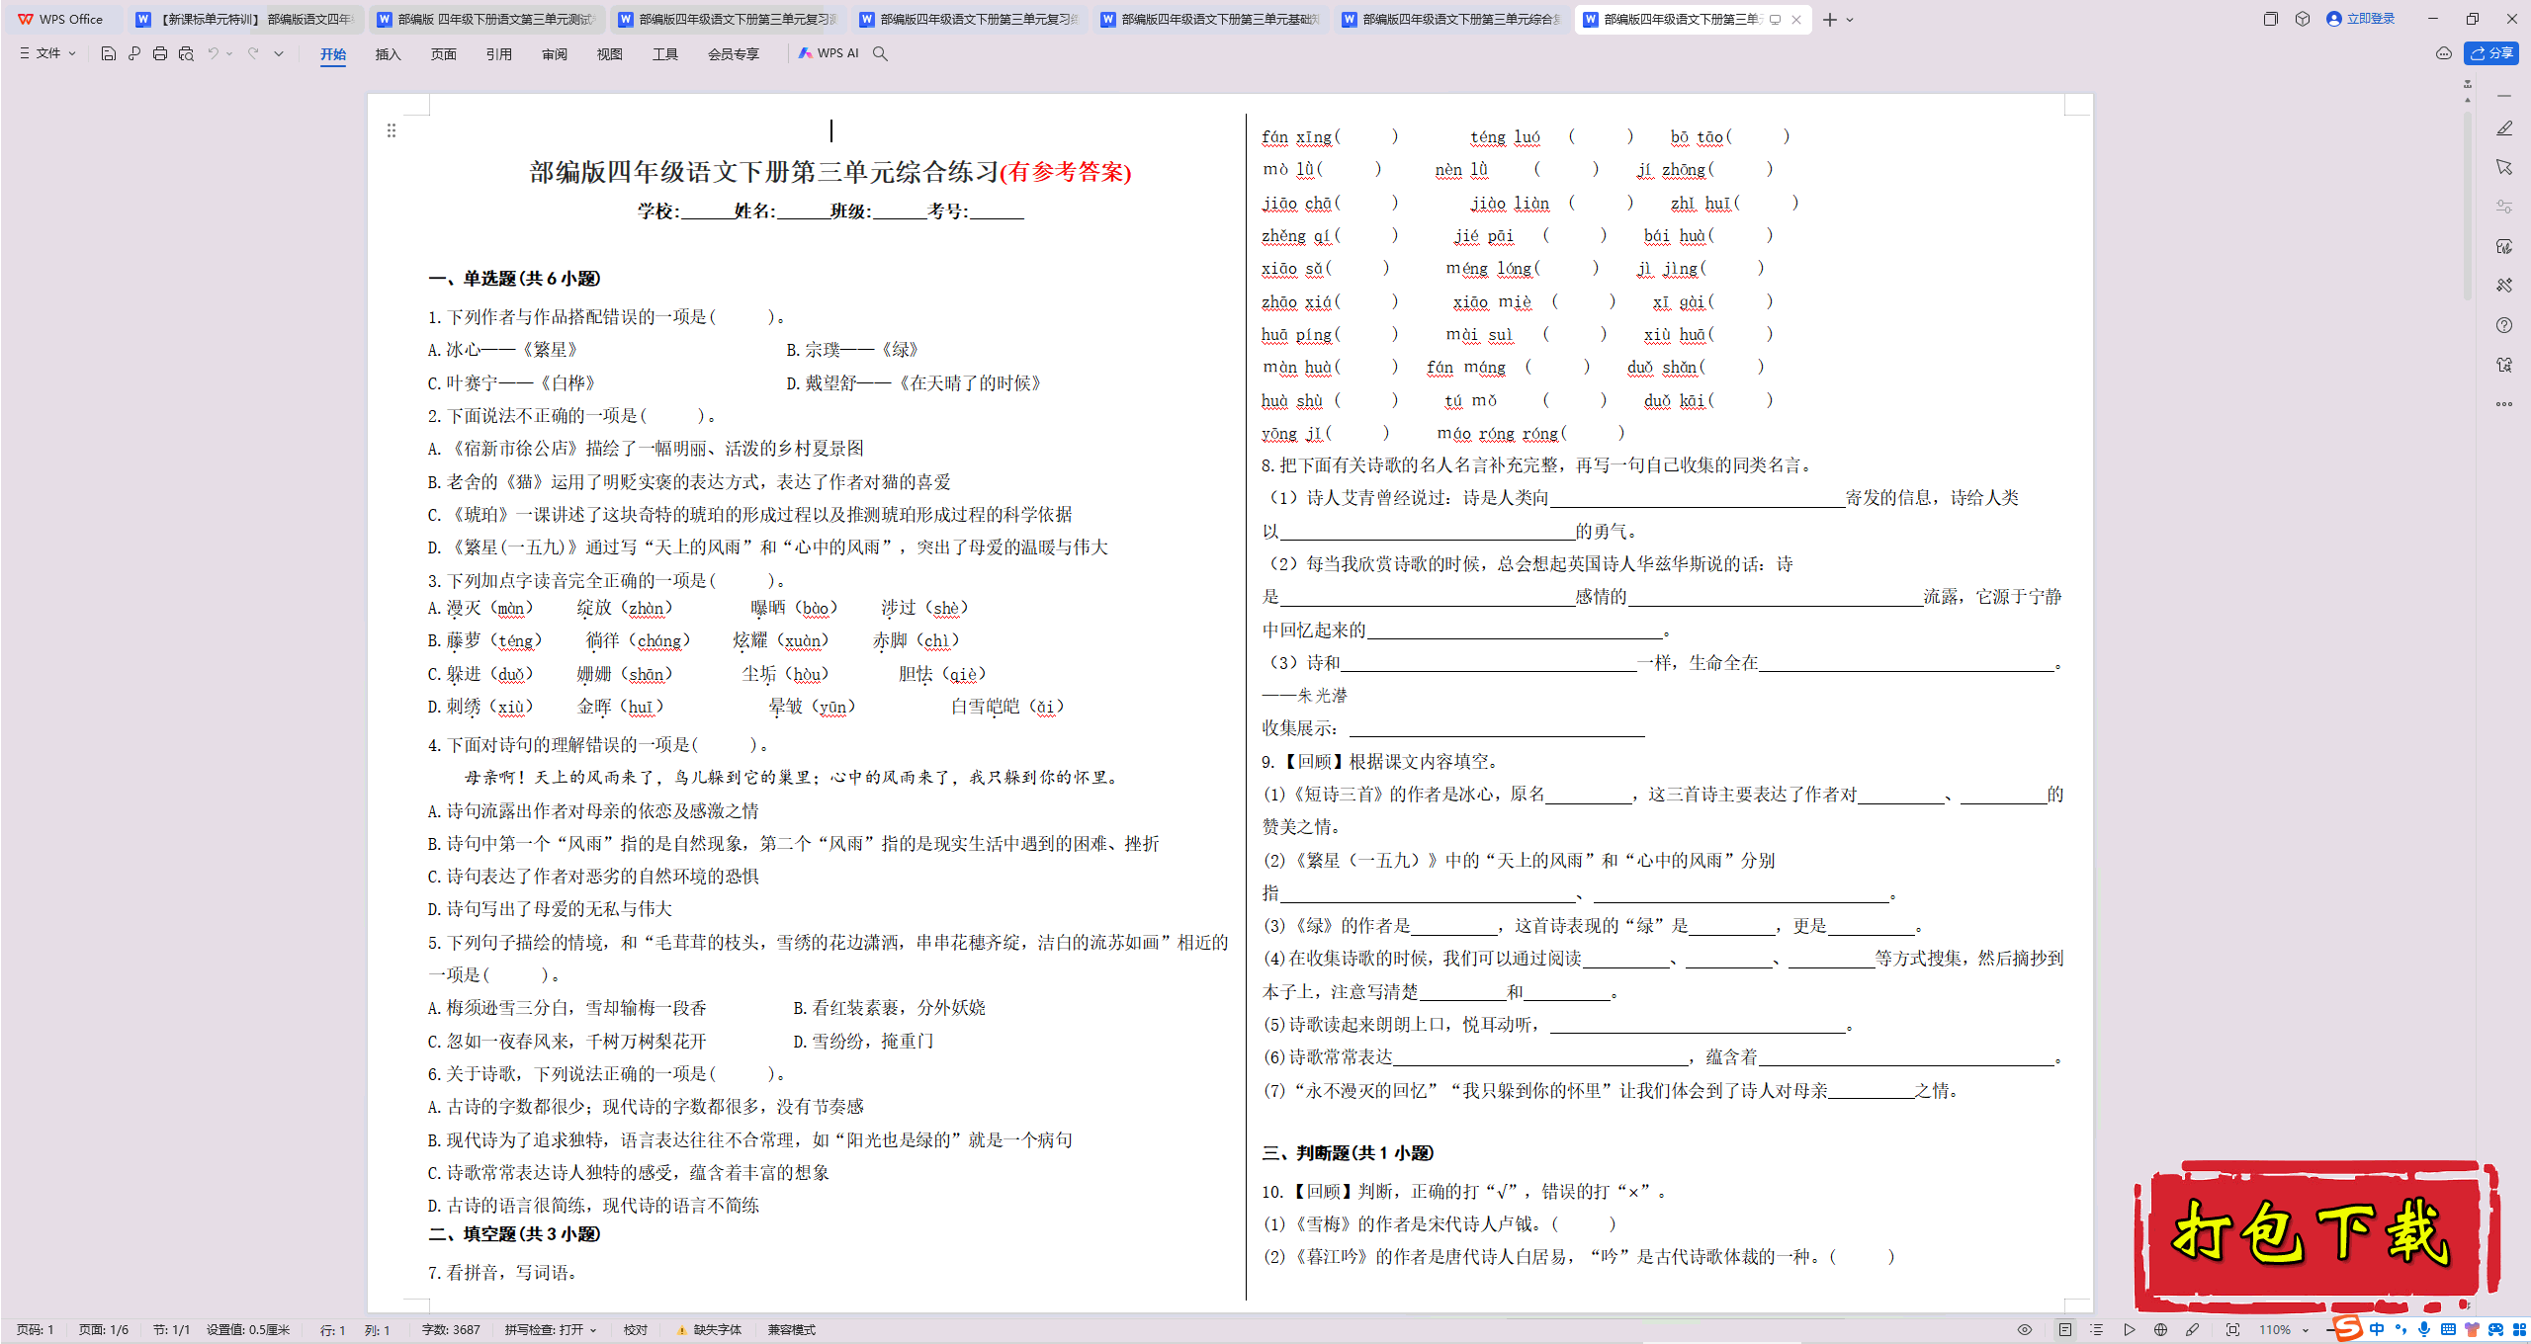The height and width of the screenshot is (1344, 2531).
Task: Open the 会员专享 ribbon tab
Action: click(734, 53)
